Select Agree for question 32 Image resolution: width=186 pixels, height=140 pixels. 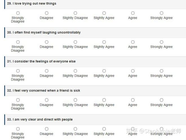(133, 100)
